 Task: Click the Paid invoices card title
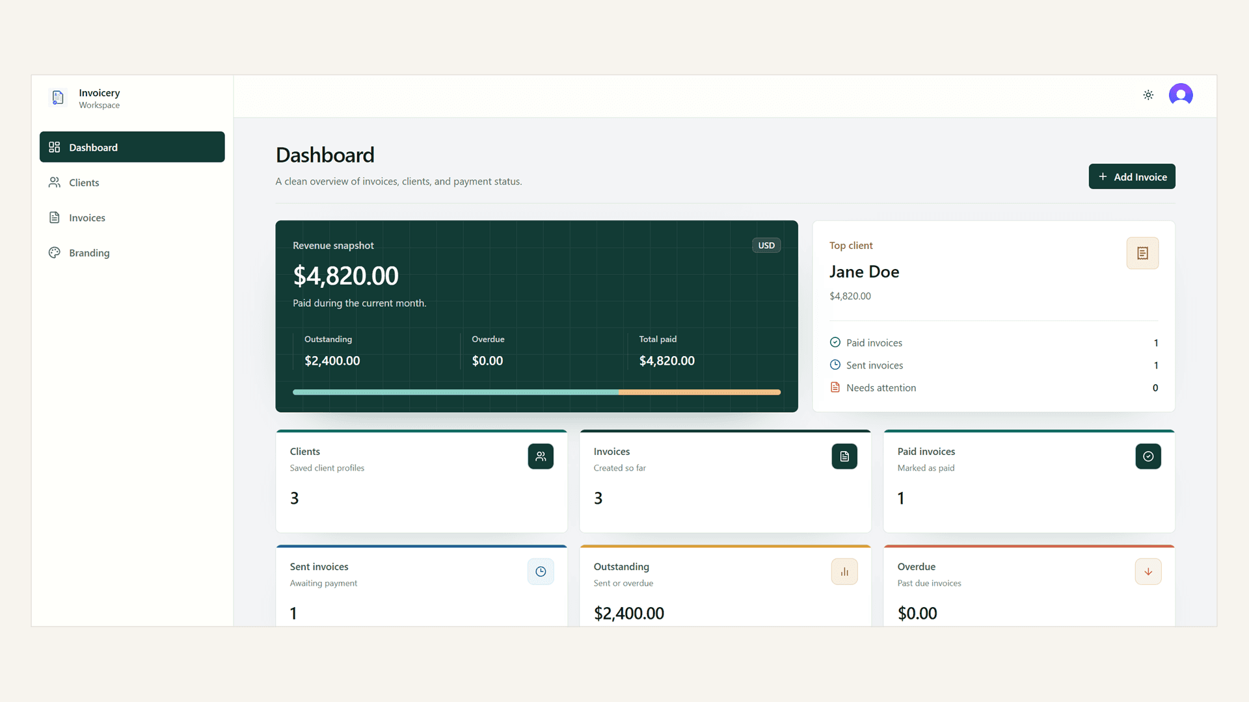(926, 451)
